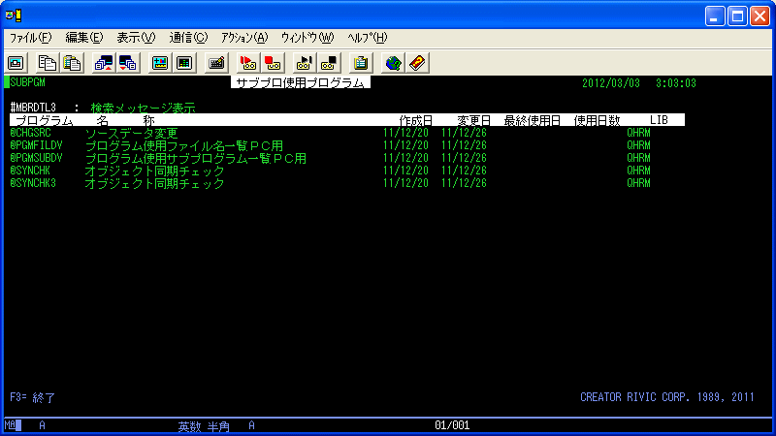Click the Copy toolbar icon
The height and width of the screenshot is (436, 776).
(47, 63)
